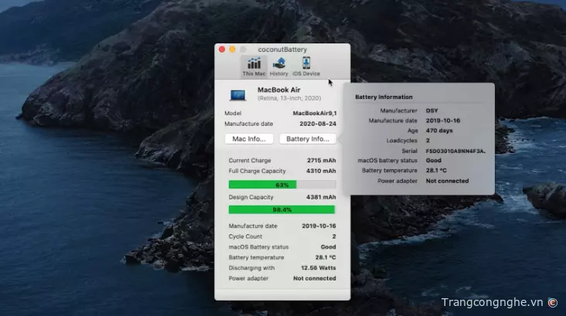
Task: Click the Full Charge Capacity 4310 mAh value
Action: (321, 171)
